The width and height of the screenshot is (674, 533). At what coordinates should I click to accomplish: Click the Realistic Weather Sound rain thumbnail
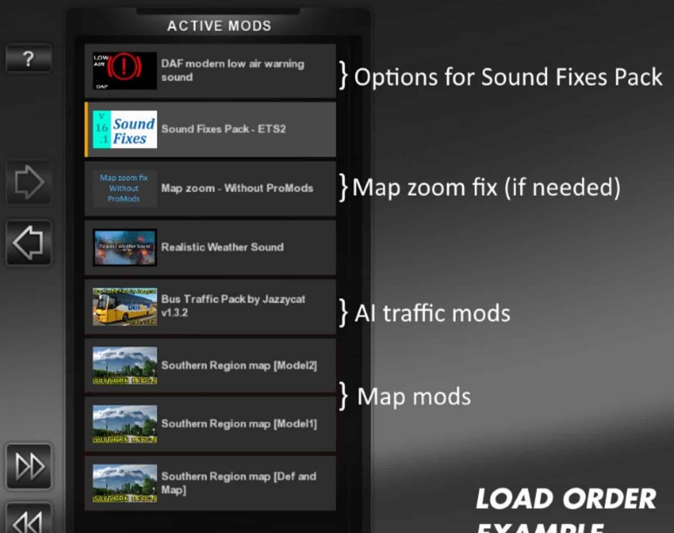coord(125,247)
